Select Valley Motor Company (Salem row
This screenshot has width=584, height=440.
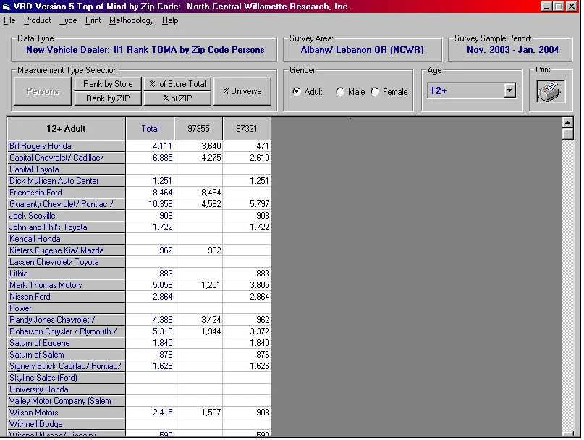point(67,400)
